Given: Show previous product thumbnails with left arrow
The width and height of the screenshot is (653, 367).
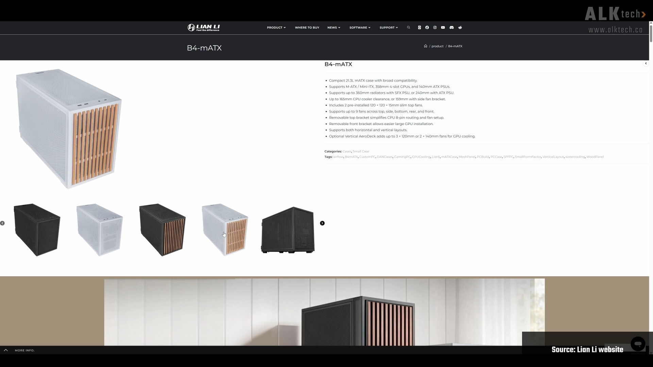Looking at the screenshot, I should pos(2,223).
